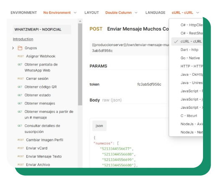Choose Go - Native language option

pos(190,58)
